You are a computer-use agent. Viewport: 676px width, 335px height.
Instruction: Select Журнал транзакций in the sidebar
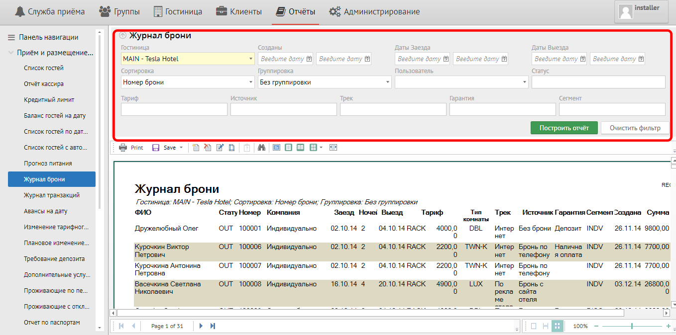tap(52, 195)
